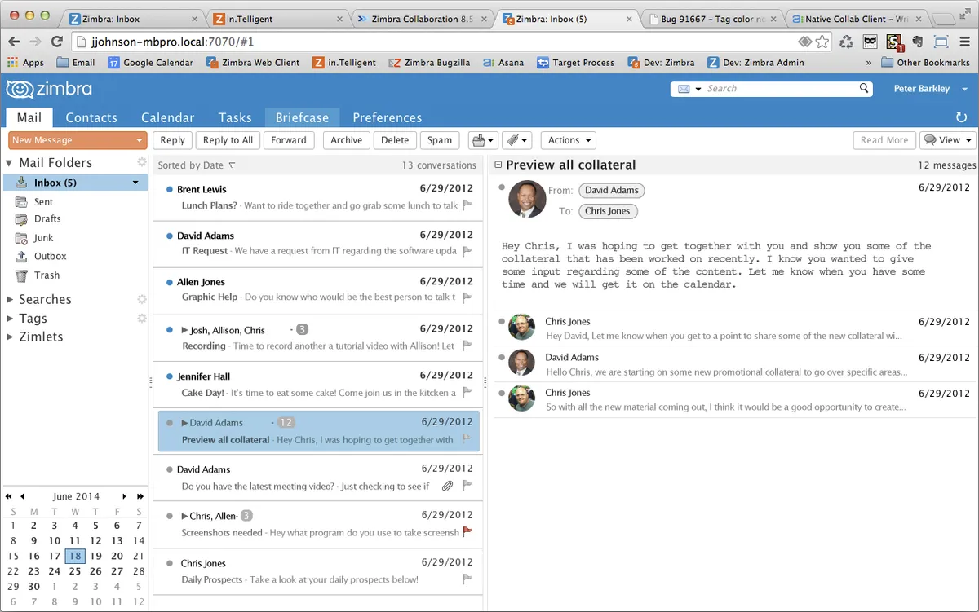Jump back a year in mini calendar
The image size is (979, 612).
(8, 496)
